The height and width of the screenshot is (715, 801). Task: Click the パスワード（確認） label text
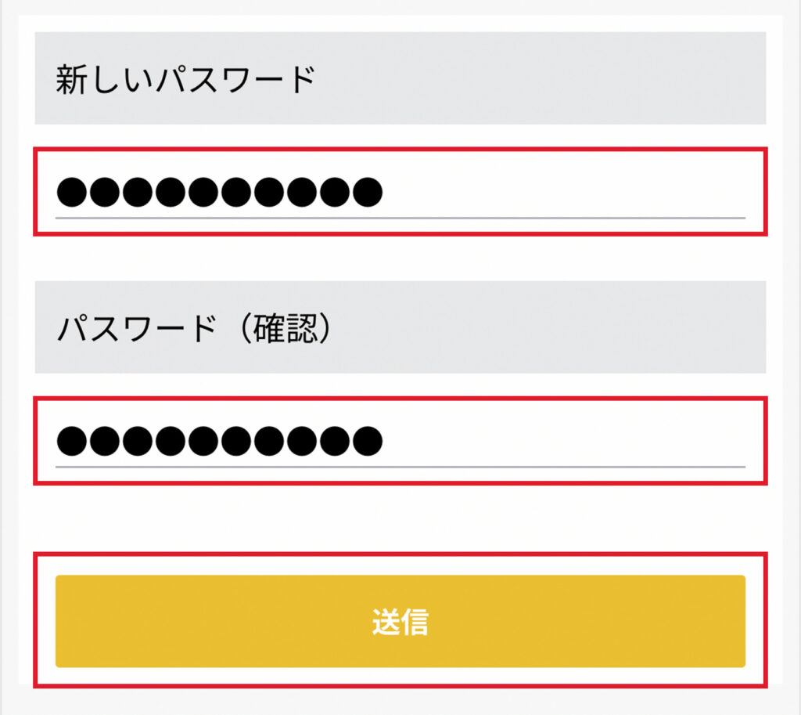pos(195,329)
